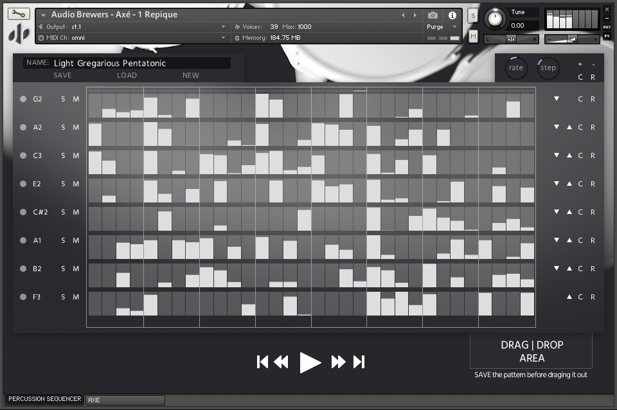Open the instrument info icon
The height and width of the screenshot is (410, 617).
(x=452, y=15)
